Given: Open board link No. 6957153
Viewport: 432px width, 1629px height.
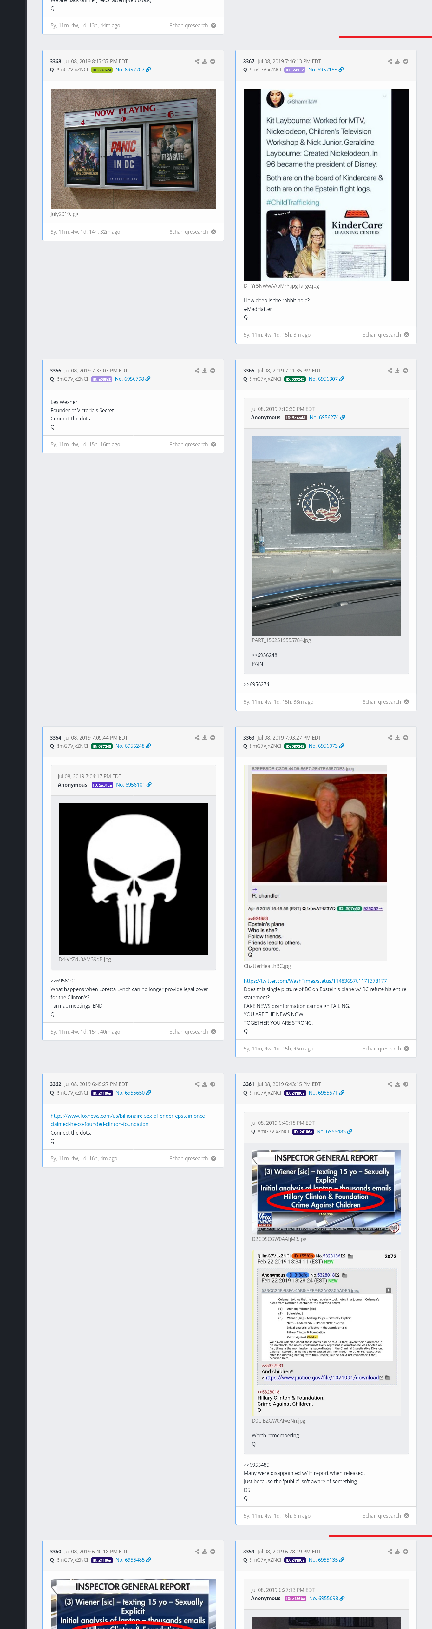Looking at the screenshot, I should pos(325,70).
